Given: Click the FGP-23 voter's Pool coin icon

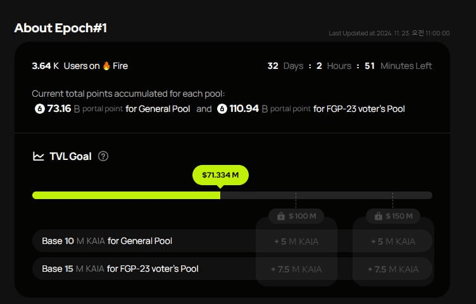Looking at the screenshot, I should pyautogui.click(x=222, y=109).
